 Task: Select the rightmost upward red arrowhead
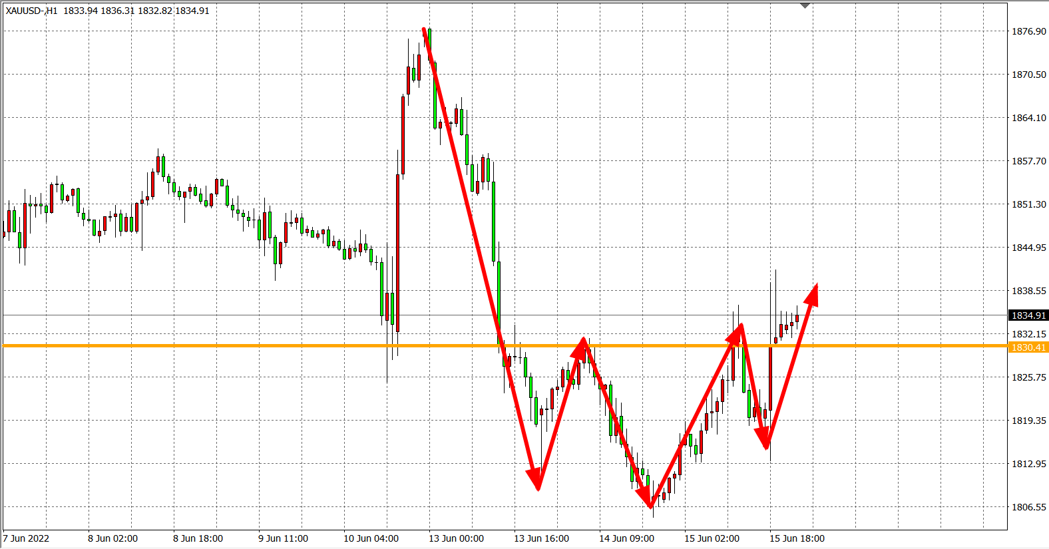812,294
